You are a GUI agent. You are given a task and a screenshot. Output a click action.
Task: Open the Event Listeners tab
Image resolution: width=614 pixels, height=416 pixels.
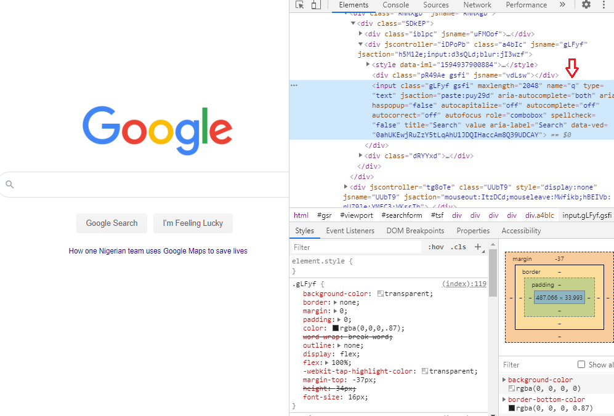tap(350, 231)
